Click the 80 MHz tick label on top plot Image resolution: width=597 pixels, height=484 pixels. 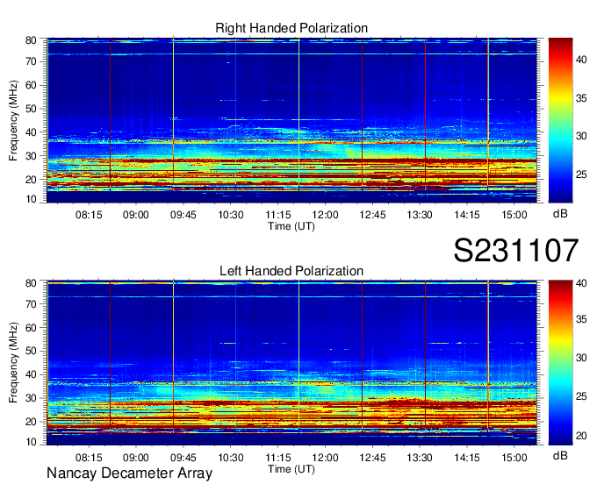[x=31, y=40]
